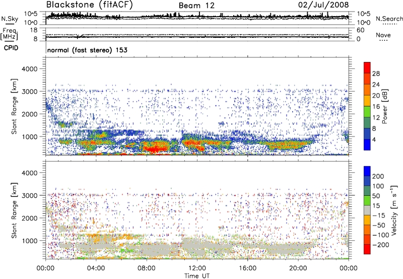Click the 'N.Search' legend label
The width and height of the screenshot is (403, 279).
tap(389, 19)
